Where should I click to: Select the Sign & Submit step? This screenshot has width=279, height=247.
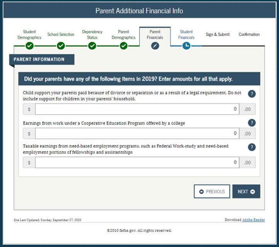[218, 34]
